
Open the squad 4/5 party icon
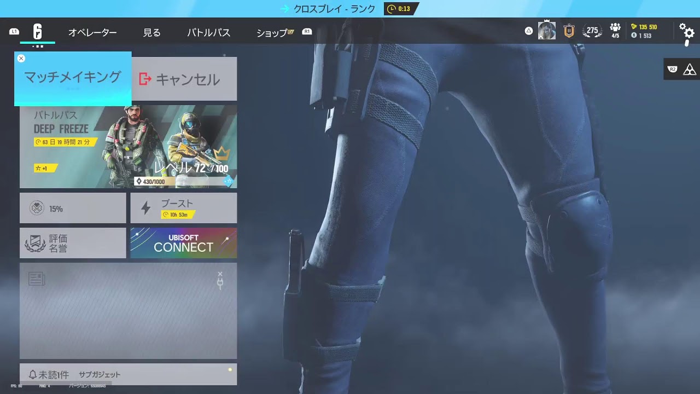(615, 31)
